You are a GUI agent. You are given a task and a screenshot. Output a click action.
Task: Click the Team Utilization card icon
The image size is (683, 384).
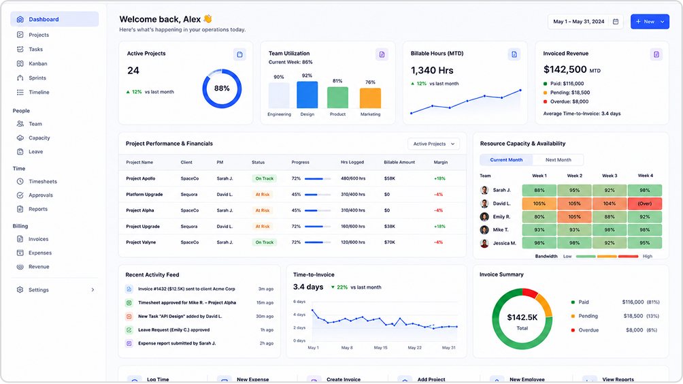tap(382, 54)
